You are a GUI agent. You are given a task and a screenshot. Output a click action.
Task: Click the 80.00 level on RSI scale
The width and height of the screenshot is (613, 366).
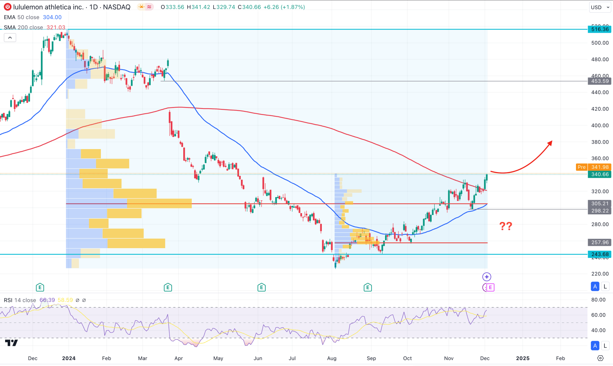click(598, 300)
